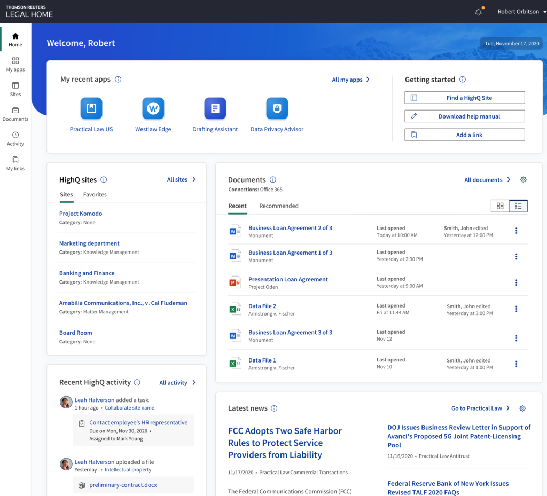Launch Westlaw Edge from recent apps
This screenshot has height=496, width=547.
point(153,108)
